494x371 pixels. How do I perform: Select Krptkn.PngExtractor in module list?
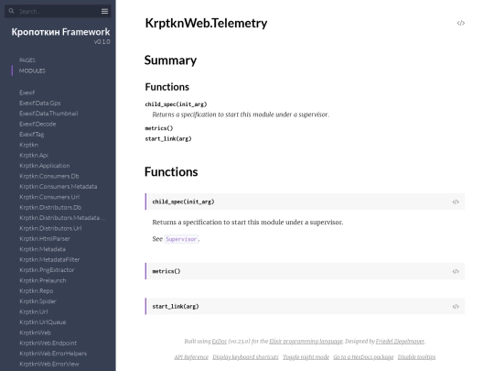pos(47,270)
